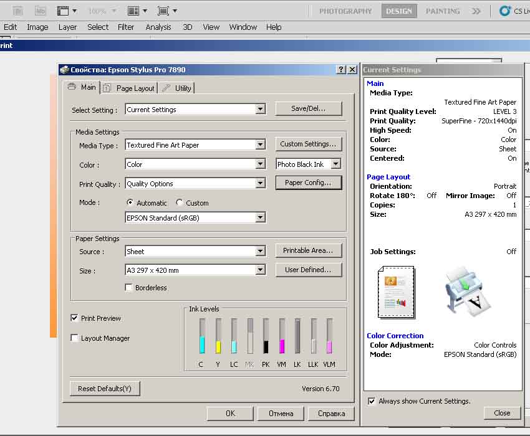Switch to the Design workspace

[399, 11]
